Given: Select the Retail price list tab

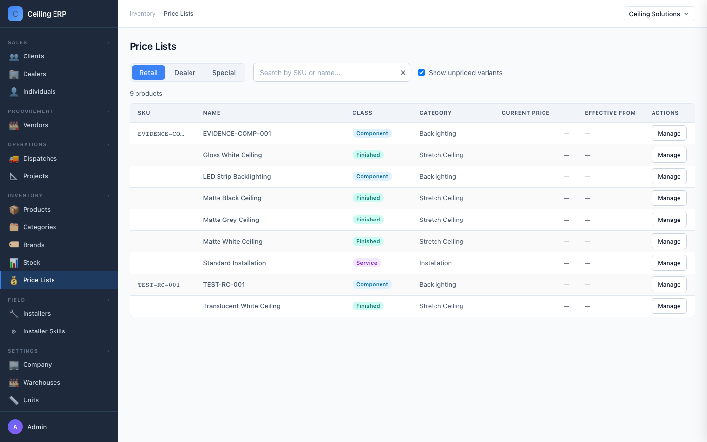Looking at the screenshot, I should click(148, 73).
